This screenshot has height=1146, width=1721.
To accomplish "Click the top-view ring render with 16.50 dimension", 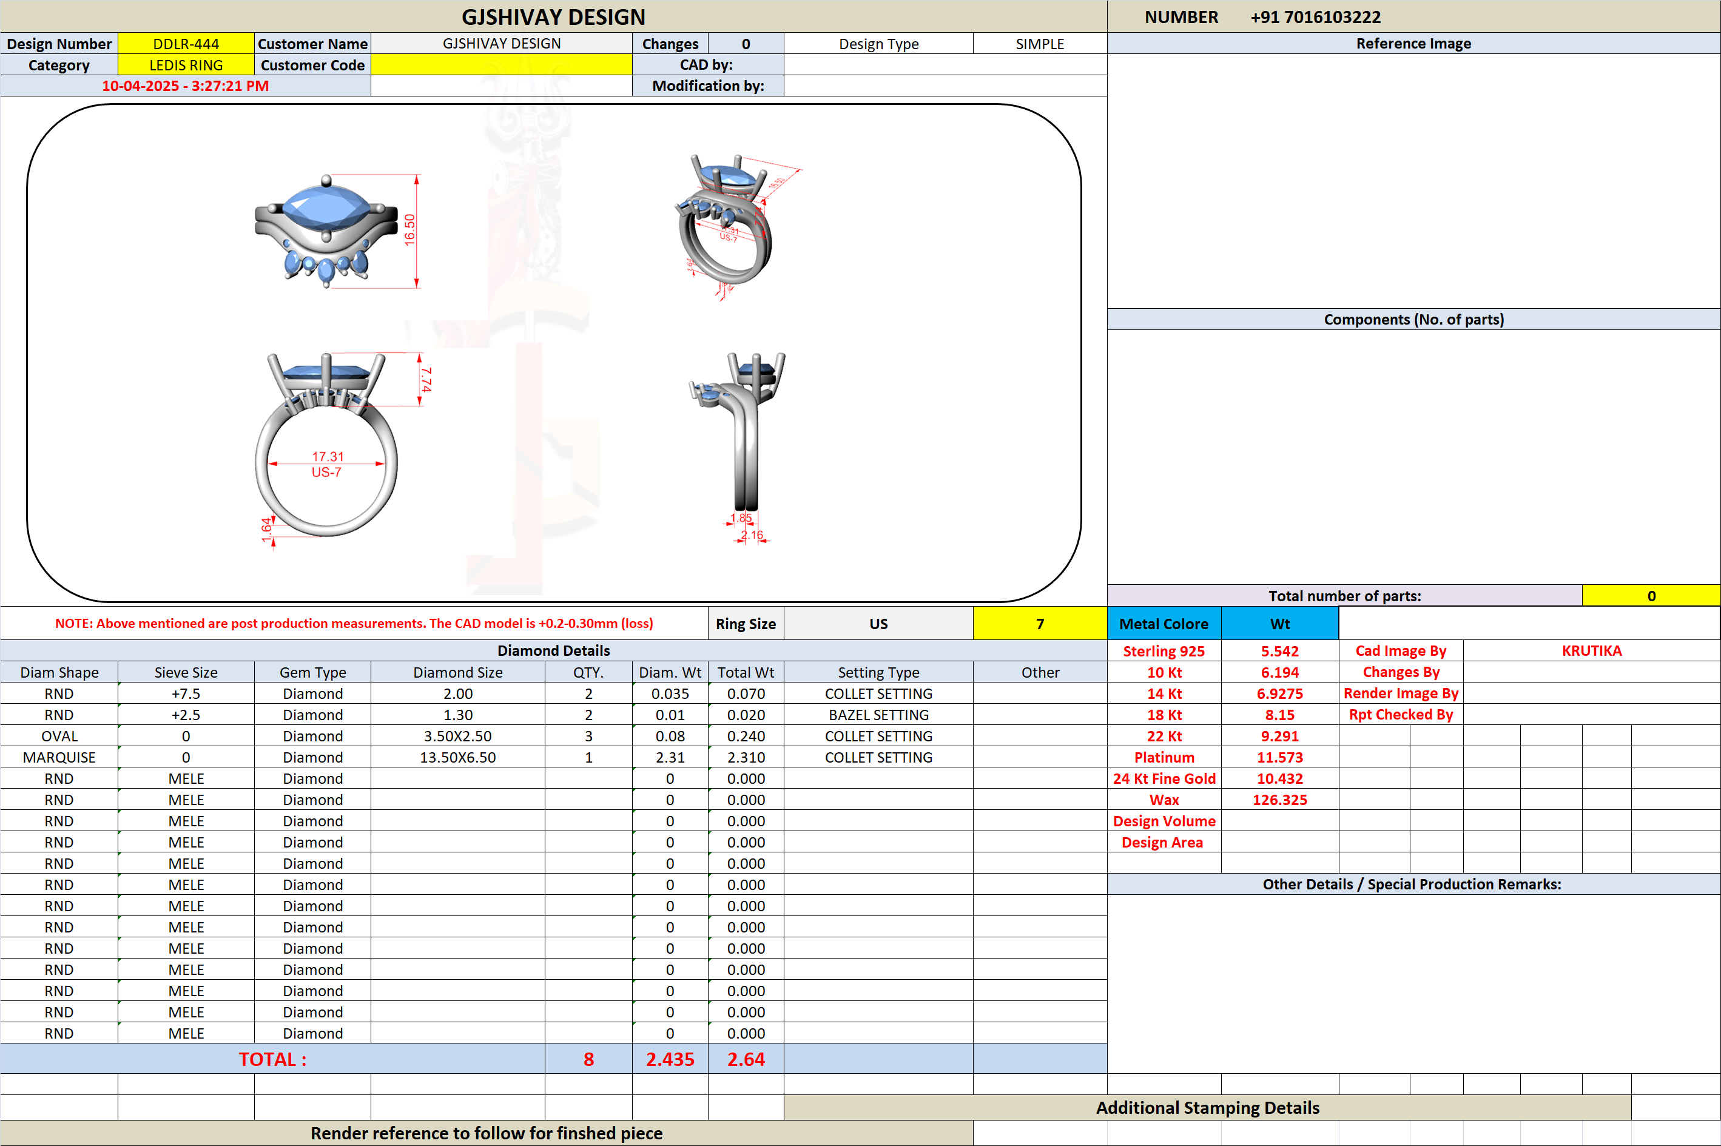I will (338, 231).
